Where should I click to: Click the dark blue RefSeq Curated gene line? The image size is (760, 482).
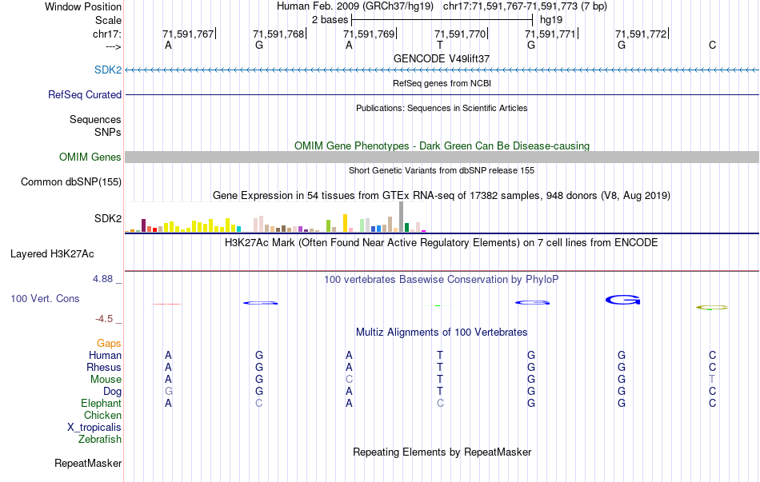click(442, 94)
